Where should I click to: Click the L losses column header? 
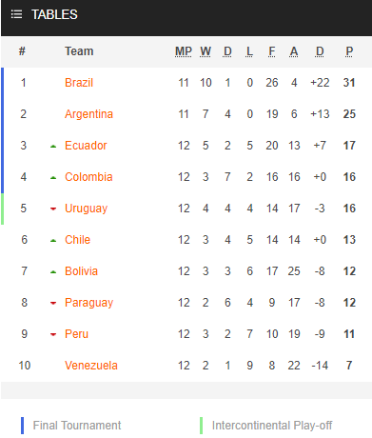(x=249, y=51)
